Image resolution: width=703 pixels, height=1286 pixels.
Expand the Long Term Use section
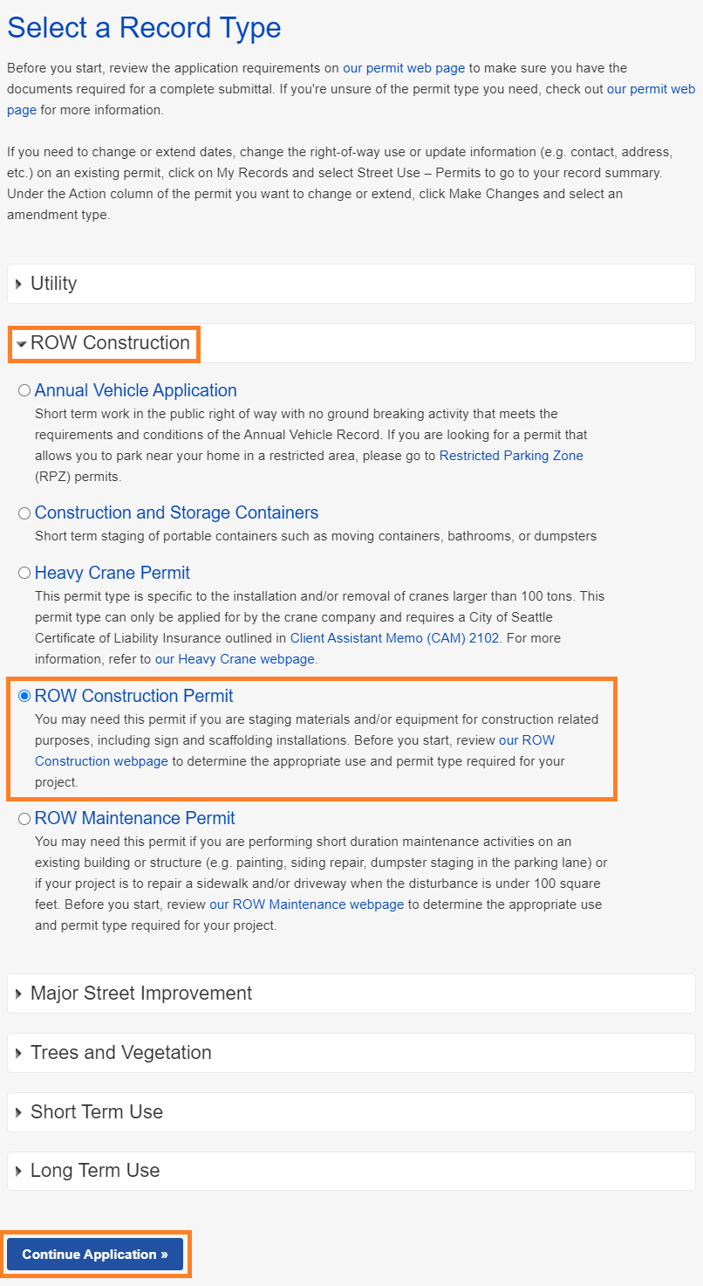click(x=94, y=1171)
